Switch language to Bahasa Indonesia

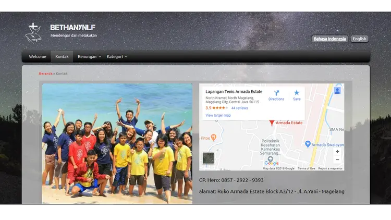click(x=329, y=39)
